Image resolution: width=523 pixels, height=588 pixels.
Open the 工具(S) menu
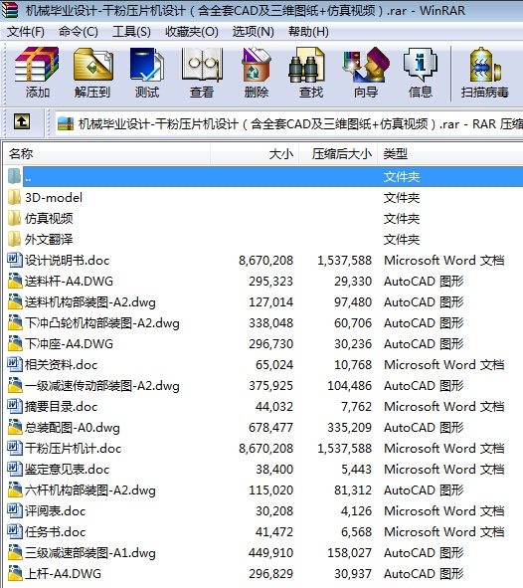131,32
